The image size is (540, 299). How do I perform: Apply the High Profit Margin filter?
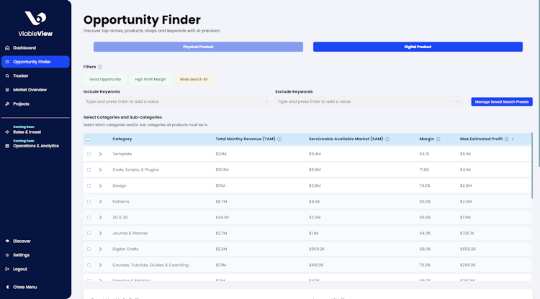150,79
